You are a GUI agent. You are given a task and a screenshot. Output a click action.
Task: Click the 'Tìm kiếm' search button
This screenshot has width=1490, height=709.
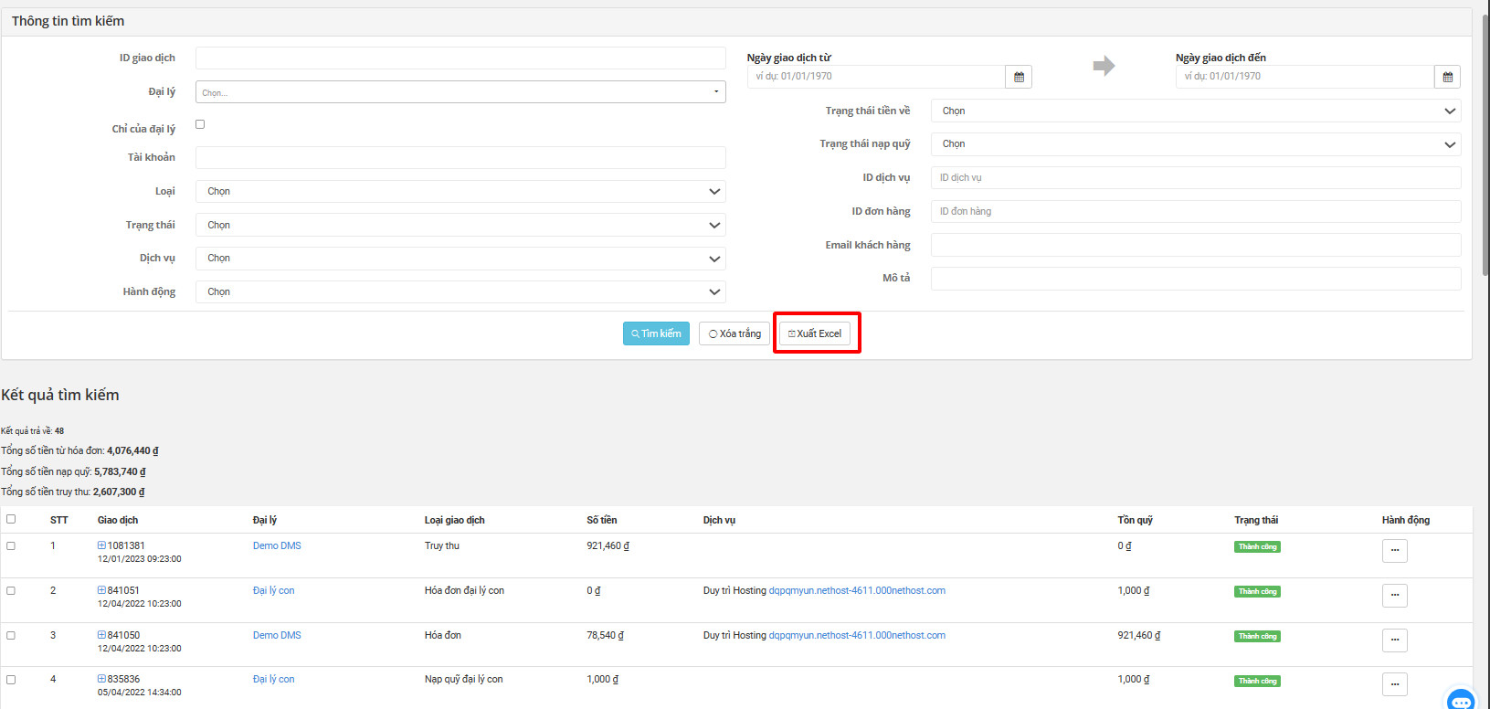tap(656, 333)
